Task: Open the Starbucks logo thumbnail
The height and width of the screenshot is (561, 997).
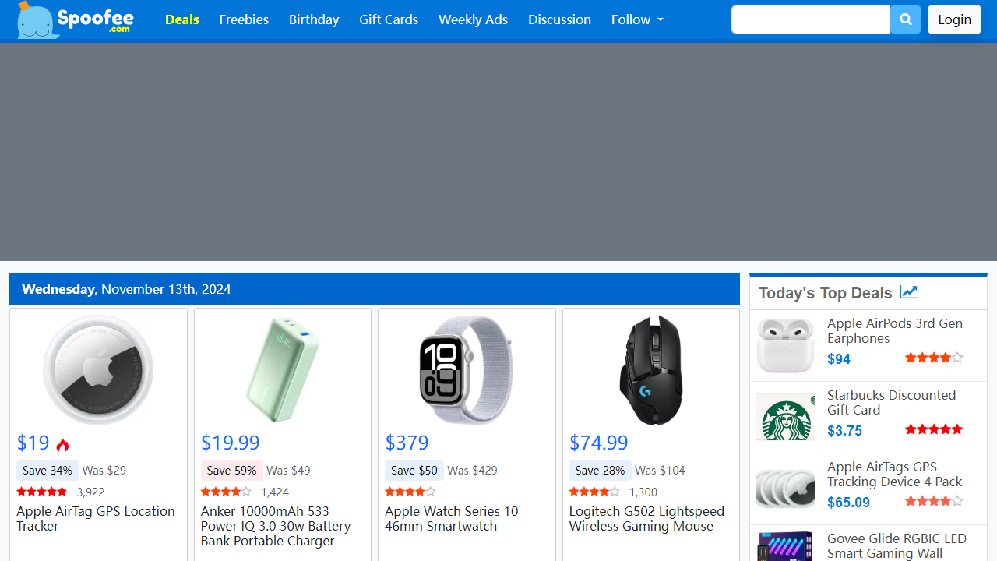Action: point(785,418)
